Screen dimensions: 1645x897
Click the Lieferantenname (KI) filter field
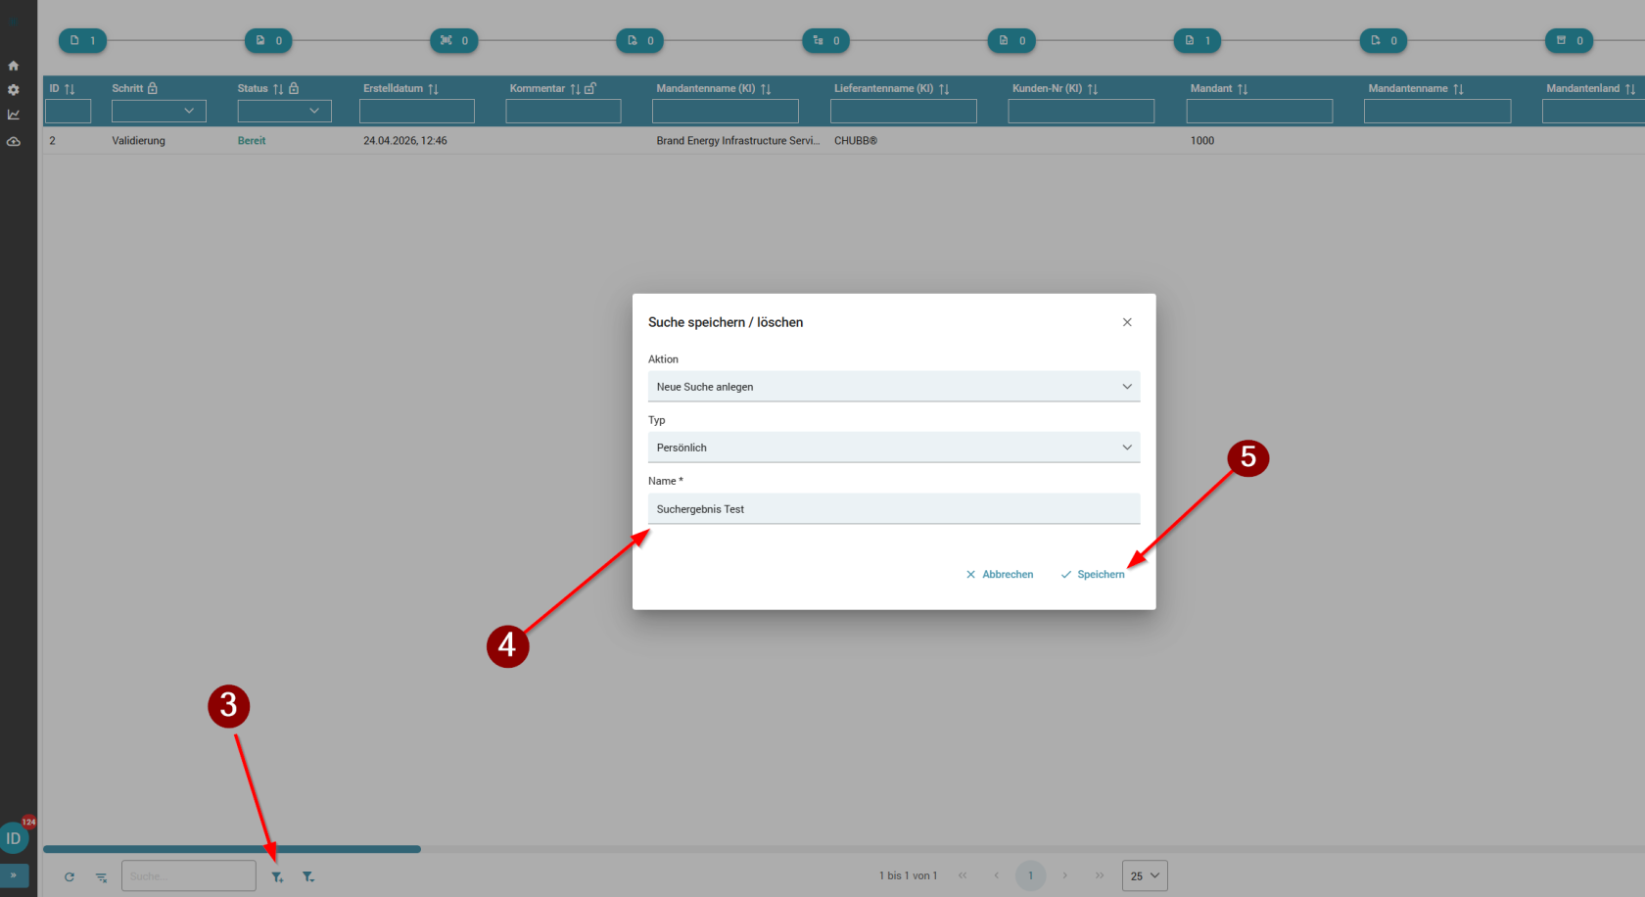pyautogui.click(x=904, y=111)
